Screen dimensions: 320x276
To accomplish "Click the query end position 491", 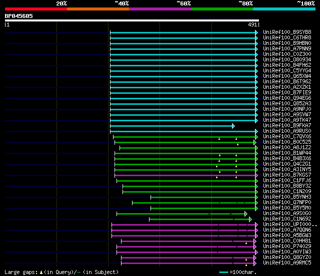I will pyautogui.click(x=252, y=24).
